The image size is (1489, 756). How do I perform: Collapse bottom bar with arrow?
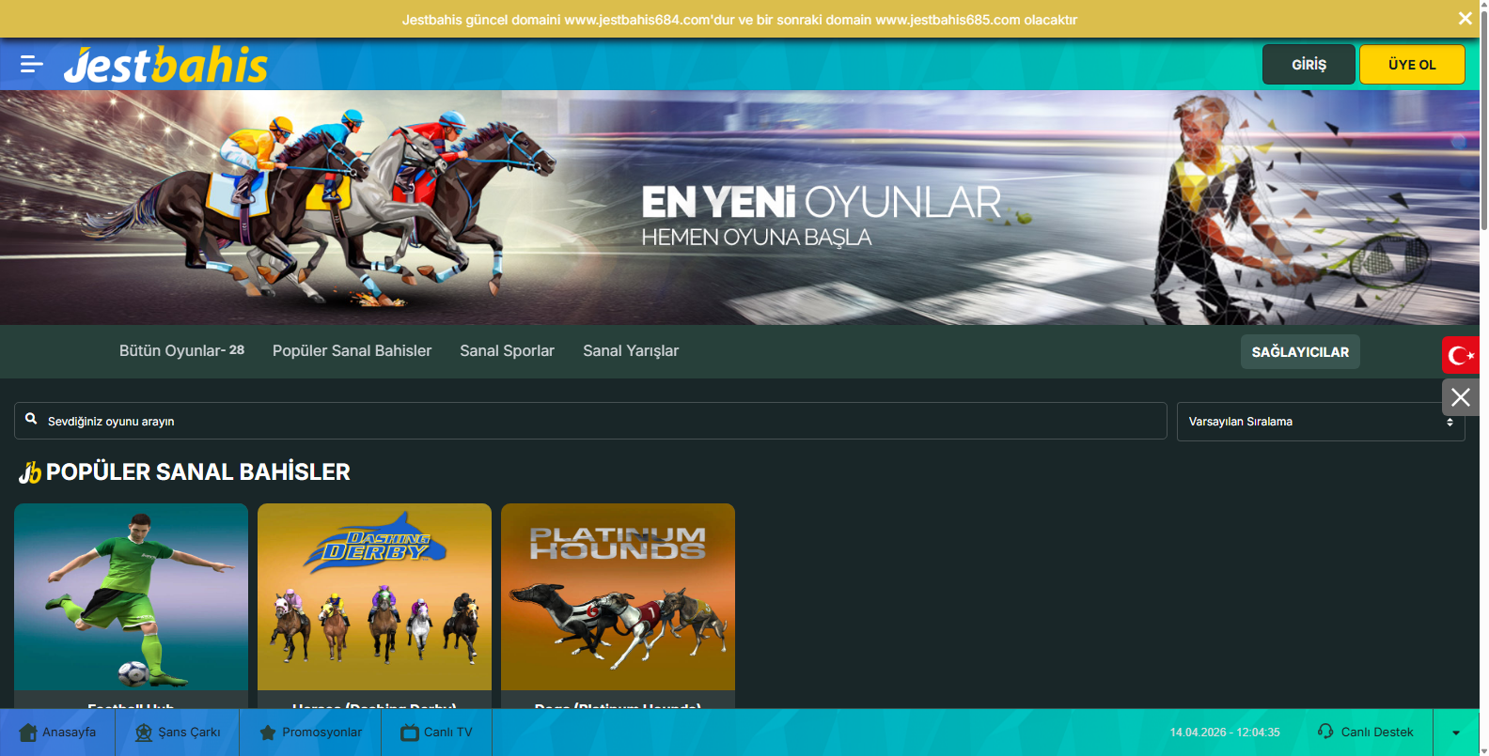(1455, 733)
